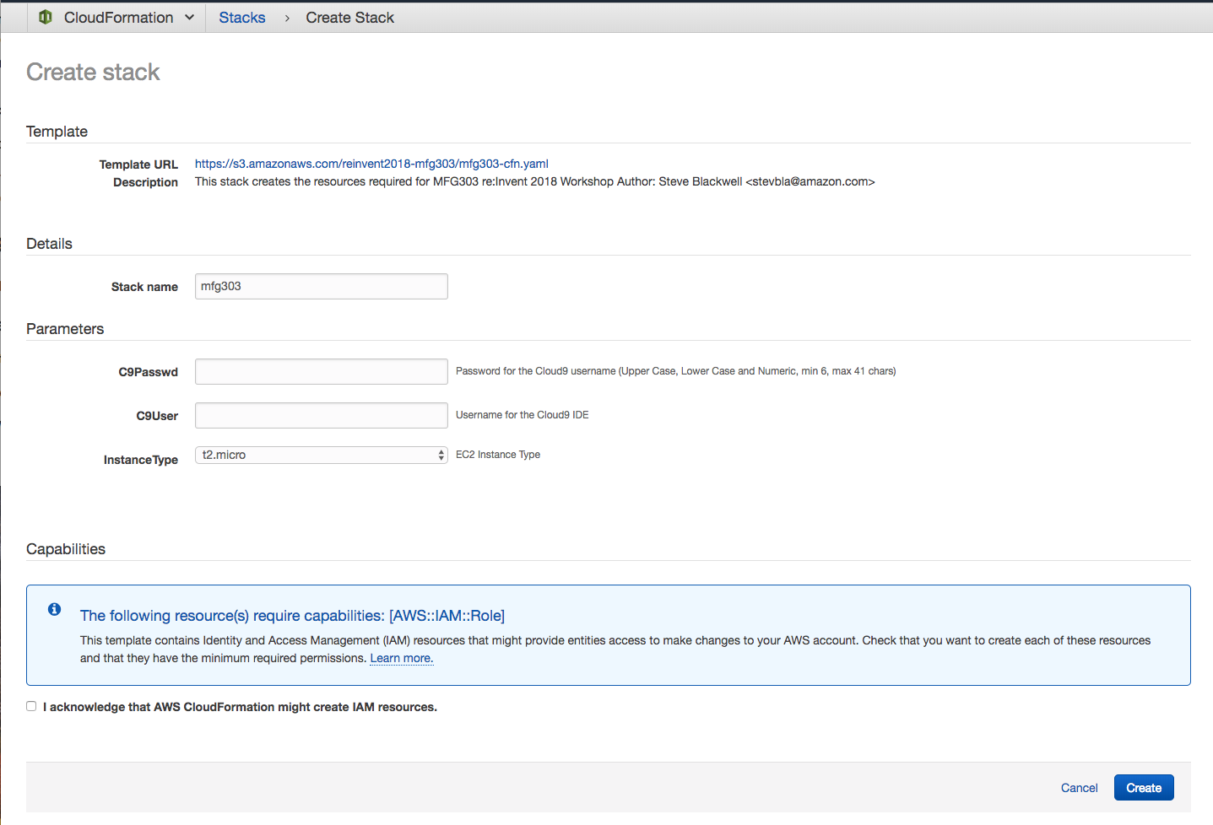Screen dimensions: 1213x825
Task: Focus the C9User input field
Action: coord(322,415)
